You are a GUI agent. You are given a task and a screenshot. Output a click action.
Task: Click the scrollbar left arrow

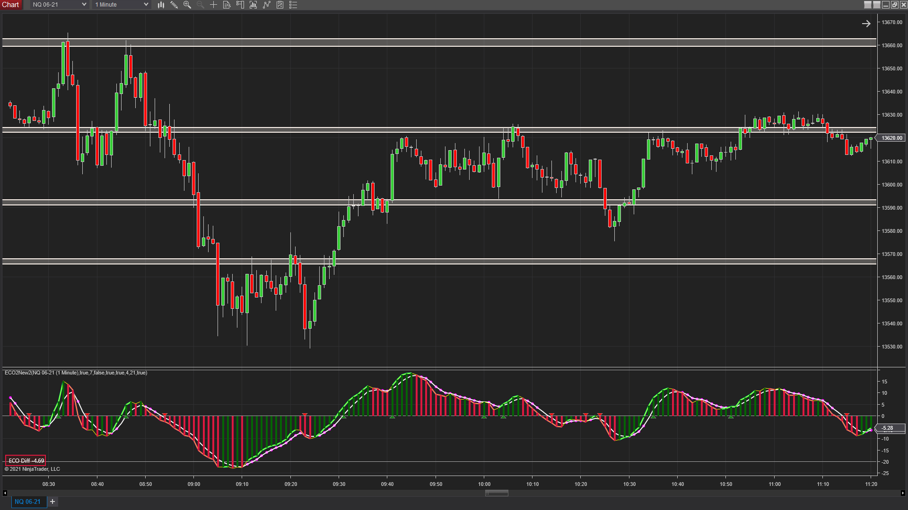pyautogui.click(x=5, y=493)
